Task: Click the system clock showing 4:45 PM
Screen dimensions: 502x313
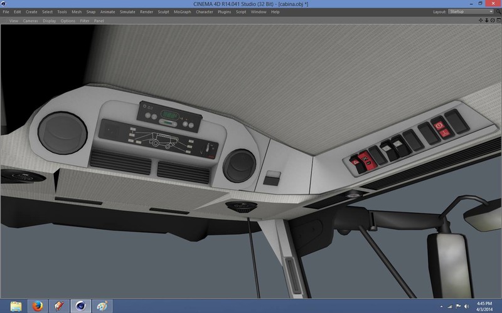Action: coord(484,305)
